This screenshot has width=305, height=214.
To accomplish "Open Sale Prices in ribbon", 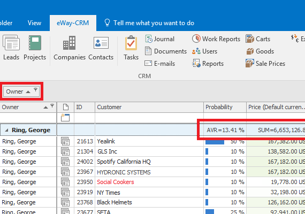I will pyautogui.click(x=265, y=64).
